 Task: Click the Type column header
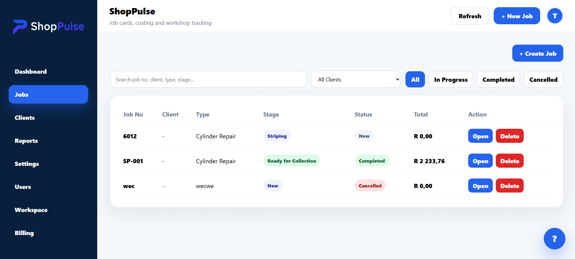click(x=203, y=114)
